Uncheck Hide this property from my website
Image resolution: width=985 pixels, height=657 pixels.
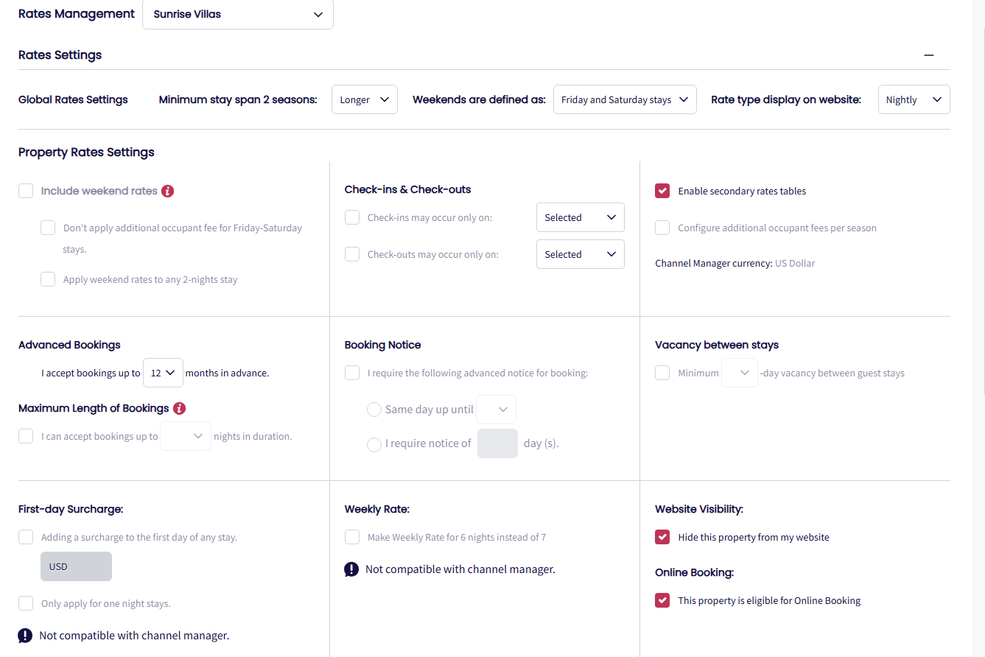662,538
